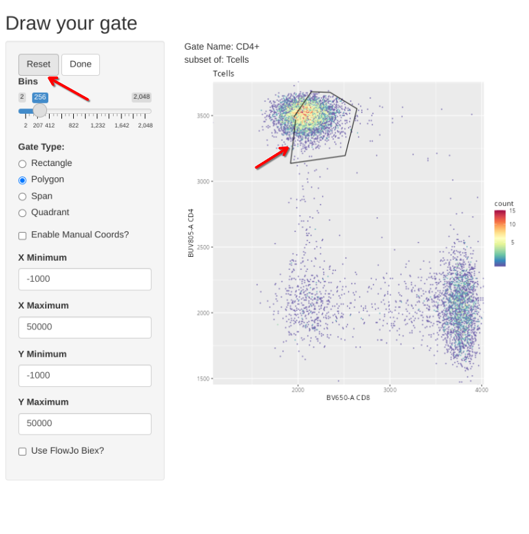Screen dimensions: 529x534
Task: Toggle the Use FlowJo Biex checkbox
Action: pos(23,451)
